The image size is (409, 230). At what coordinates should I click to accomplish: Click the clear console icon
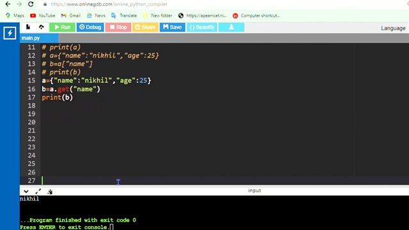pos(50,192)
